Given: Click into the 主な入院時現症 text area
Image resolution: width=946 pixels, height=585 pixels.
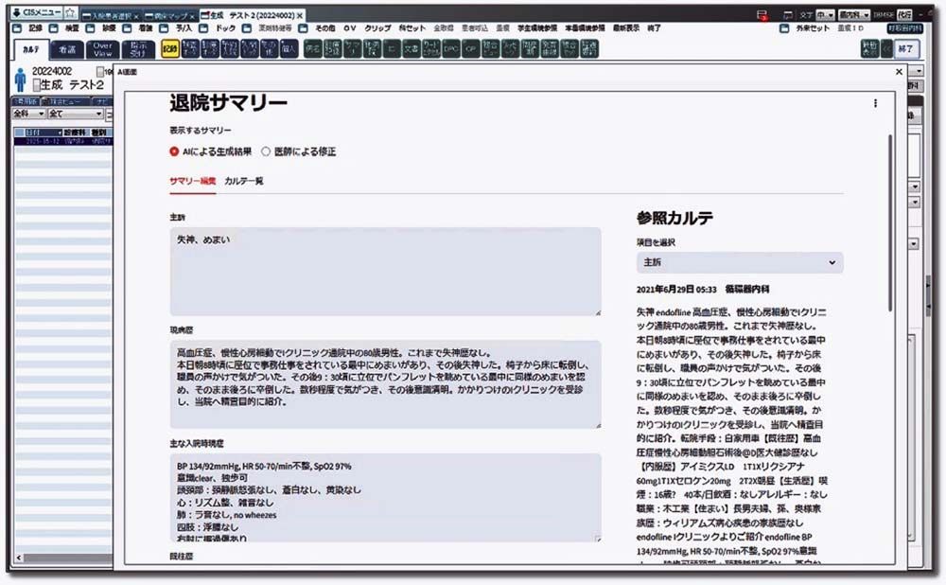Looking at the screenshot, I should click(x=386, y=498).
